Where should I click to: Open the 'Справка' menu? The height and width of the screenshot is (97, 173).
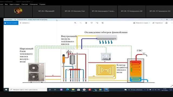[42, 4]
